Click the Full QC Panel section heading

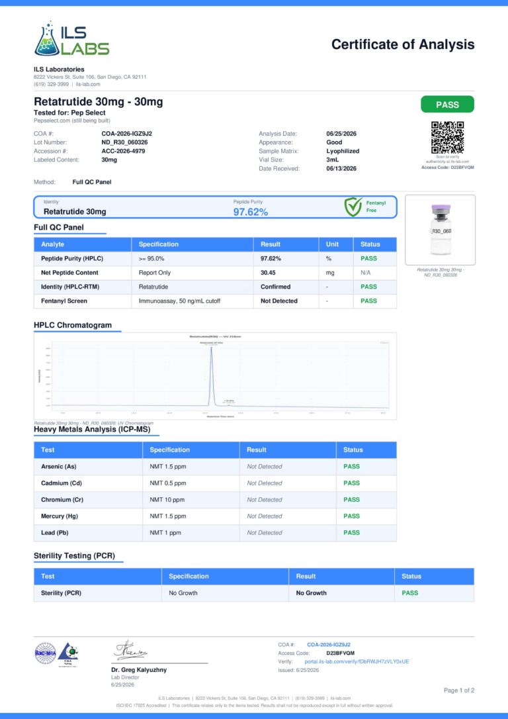click(x=59, y=228)
